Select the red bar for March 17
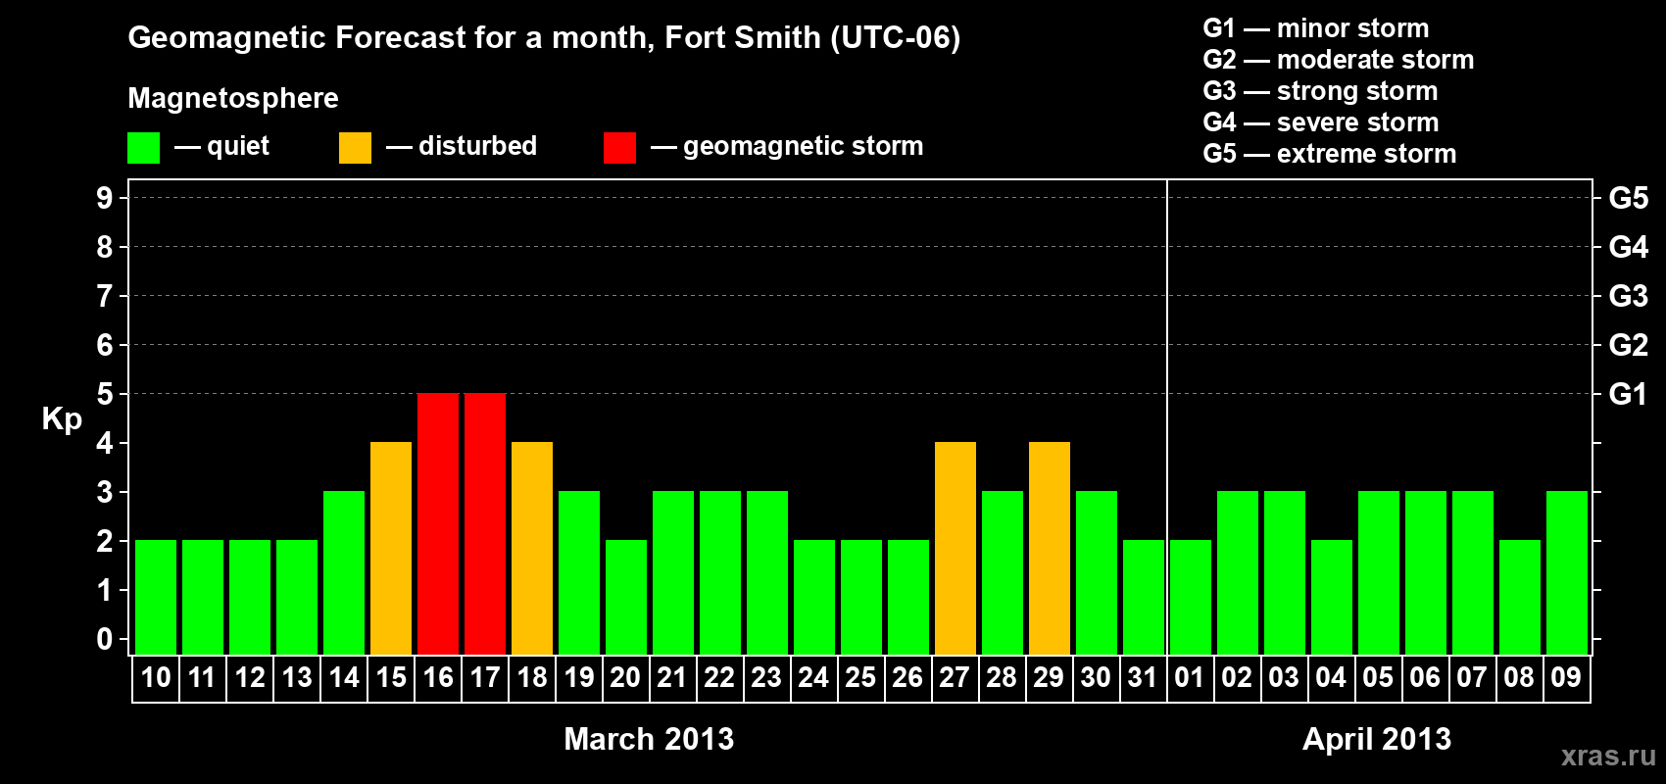Image resolution: width=1666 pixels, height=784 pixels. point(485,523)
